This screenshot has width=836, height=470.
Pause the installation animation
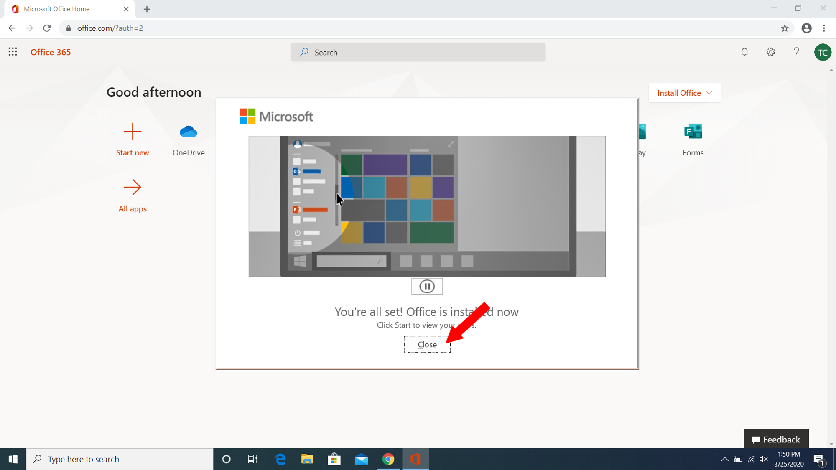pos(427,286)
